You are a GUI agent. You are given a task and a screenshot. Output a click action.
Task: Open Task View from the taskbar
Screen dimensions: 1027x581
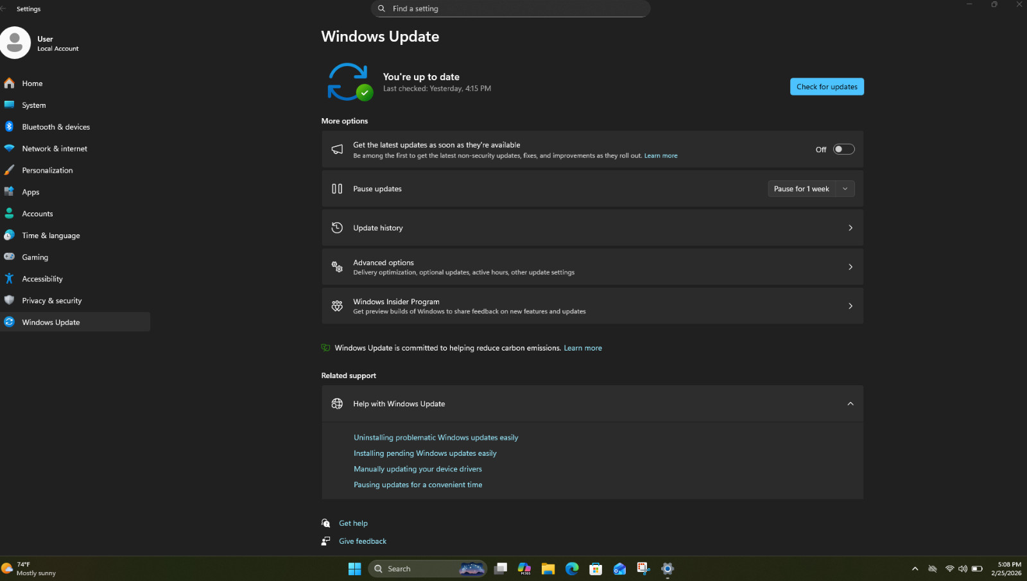coord(501,569)
